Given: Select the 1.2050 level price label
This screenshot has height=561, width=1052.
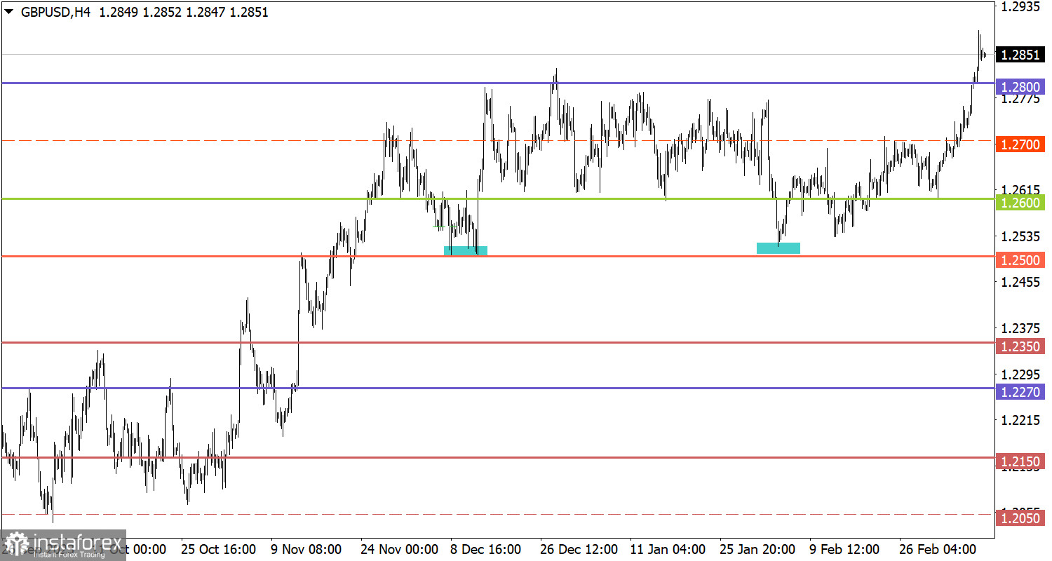Looking at the screenshot, I should [1020, 518].
